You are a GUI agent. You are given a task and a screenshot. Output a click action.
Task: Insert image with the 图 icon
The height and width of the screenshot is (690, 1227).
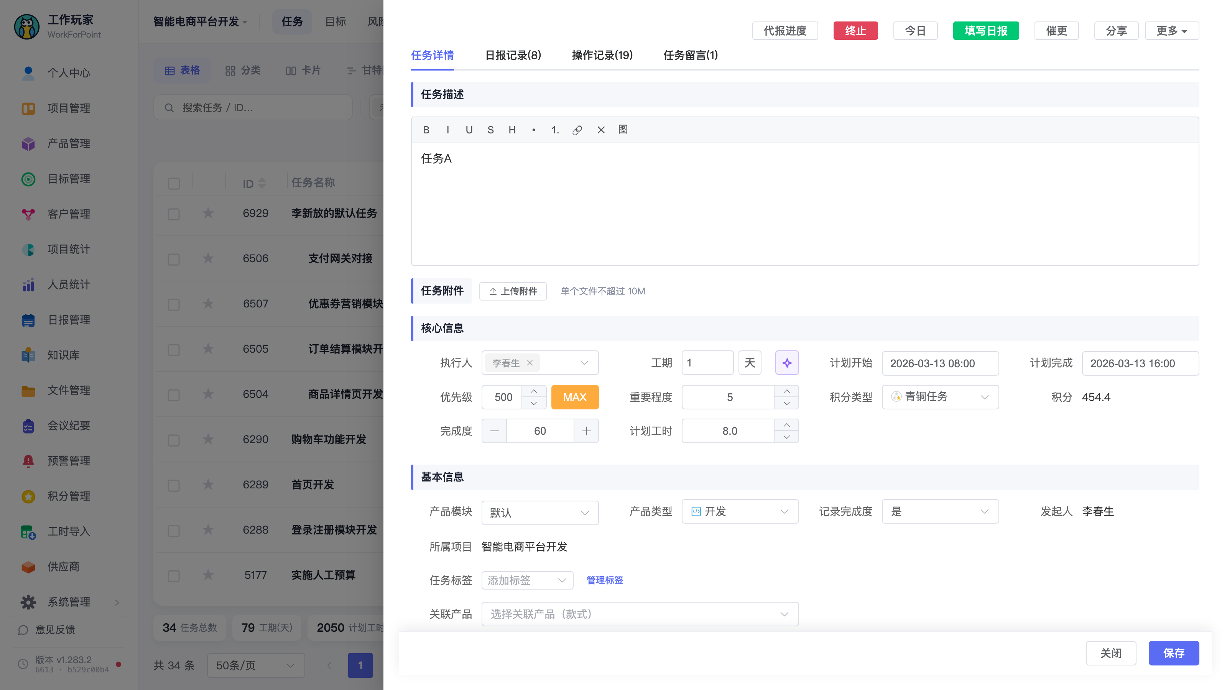[x=623, y=130]
